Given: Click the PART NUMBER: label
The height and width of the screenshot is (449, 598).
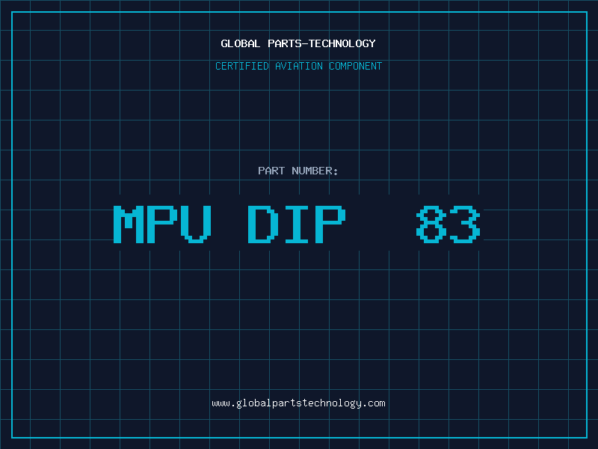Looking at the screenshot, I should click(298, 171).
